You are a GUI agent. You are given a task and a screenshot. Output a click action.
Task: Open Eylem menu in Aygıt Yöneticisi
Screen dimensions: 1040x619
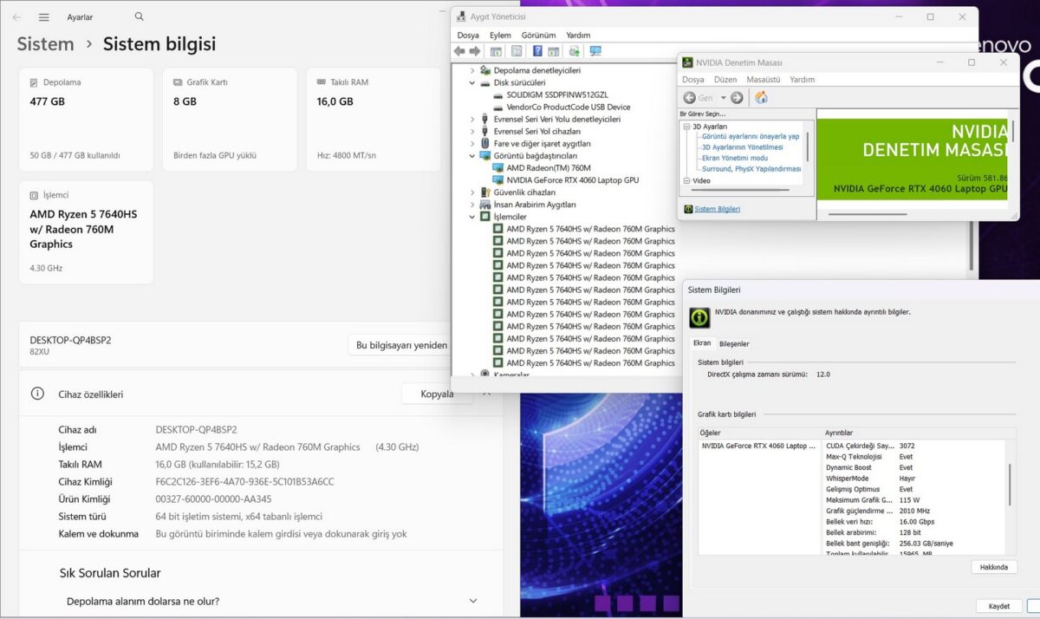[500, 35]
